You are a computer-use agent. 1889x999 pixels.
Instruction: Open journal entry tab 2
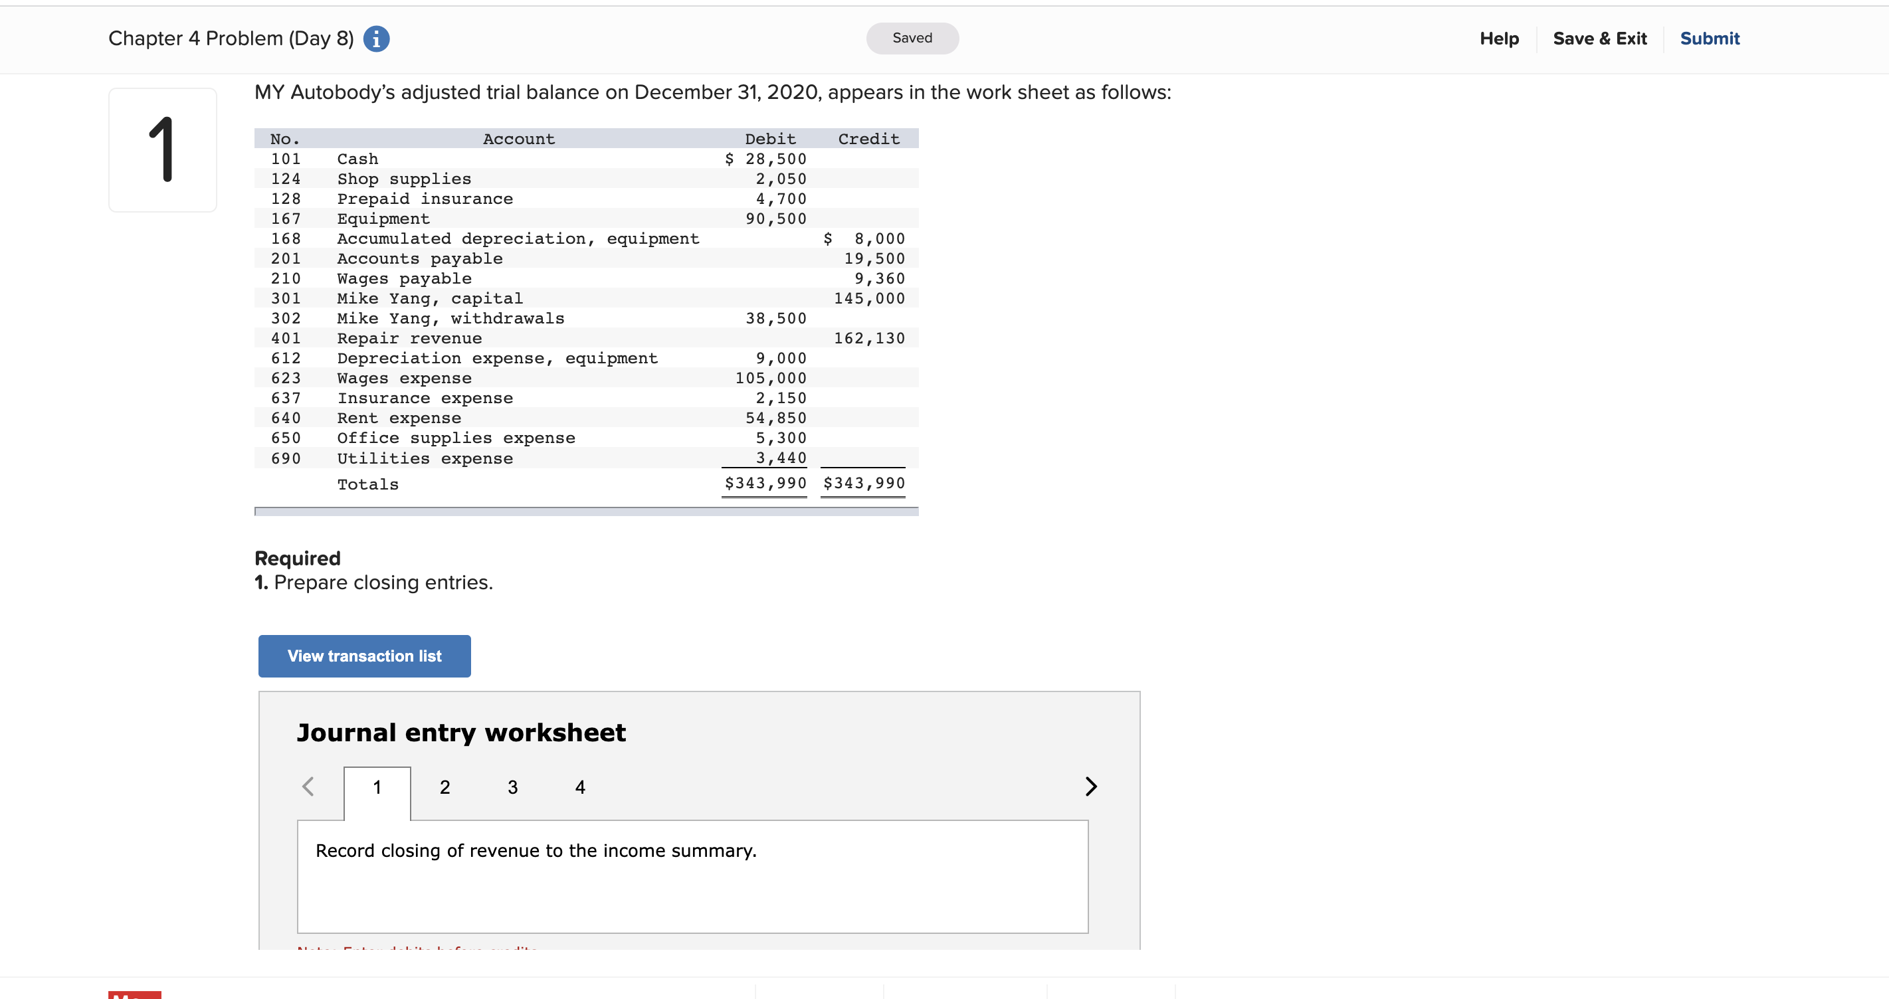445,787
